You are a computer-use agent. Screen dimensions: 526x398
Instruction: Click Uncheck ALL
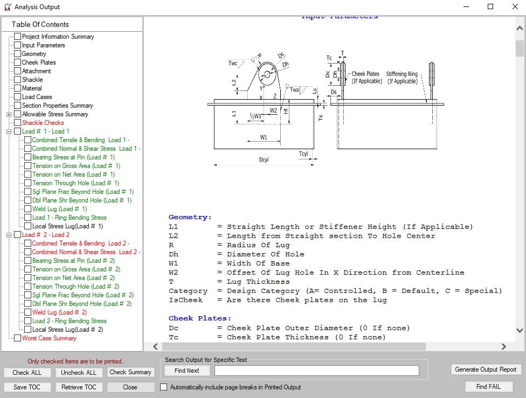point(79,372)
